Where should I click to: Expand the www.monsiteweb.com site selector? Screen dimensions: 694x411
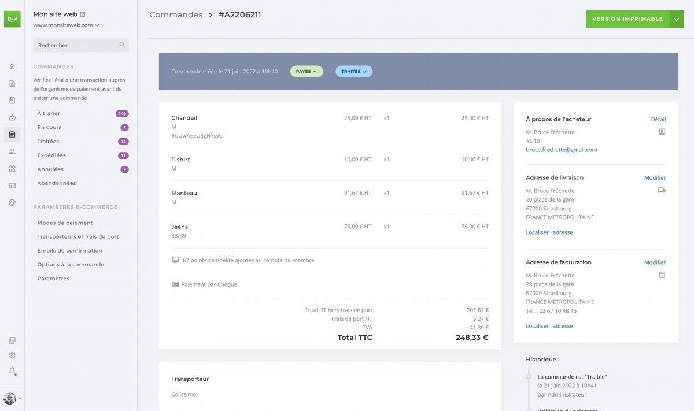click(x=66, y=25)
